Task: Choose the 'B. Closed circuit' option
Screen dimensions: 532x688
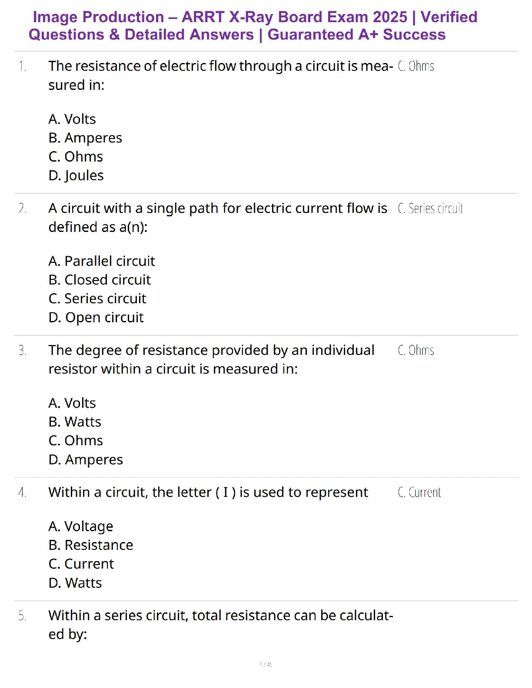Action: click(100, 280)
